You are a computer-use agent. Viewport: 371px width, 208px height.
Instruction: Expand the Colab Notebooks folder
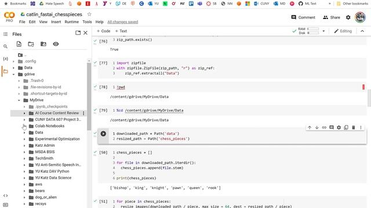(24, 126)
